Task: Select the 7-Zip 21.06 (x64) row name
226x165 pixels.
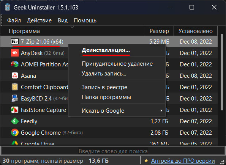Action: tap(42, 42)
